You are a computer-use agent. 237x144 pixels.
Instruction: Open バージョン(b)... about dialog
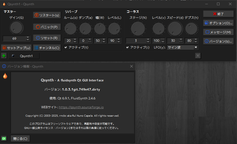click(x=219, y=41)
